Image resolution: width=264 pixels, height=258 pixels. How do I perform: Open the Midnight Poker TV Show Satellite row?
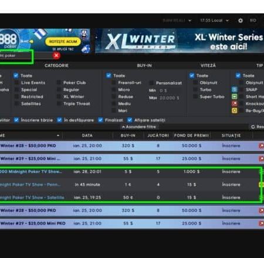click(x=131, y=198)
